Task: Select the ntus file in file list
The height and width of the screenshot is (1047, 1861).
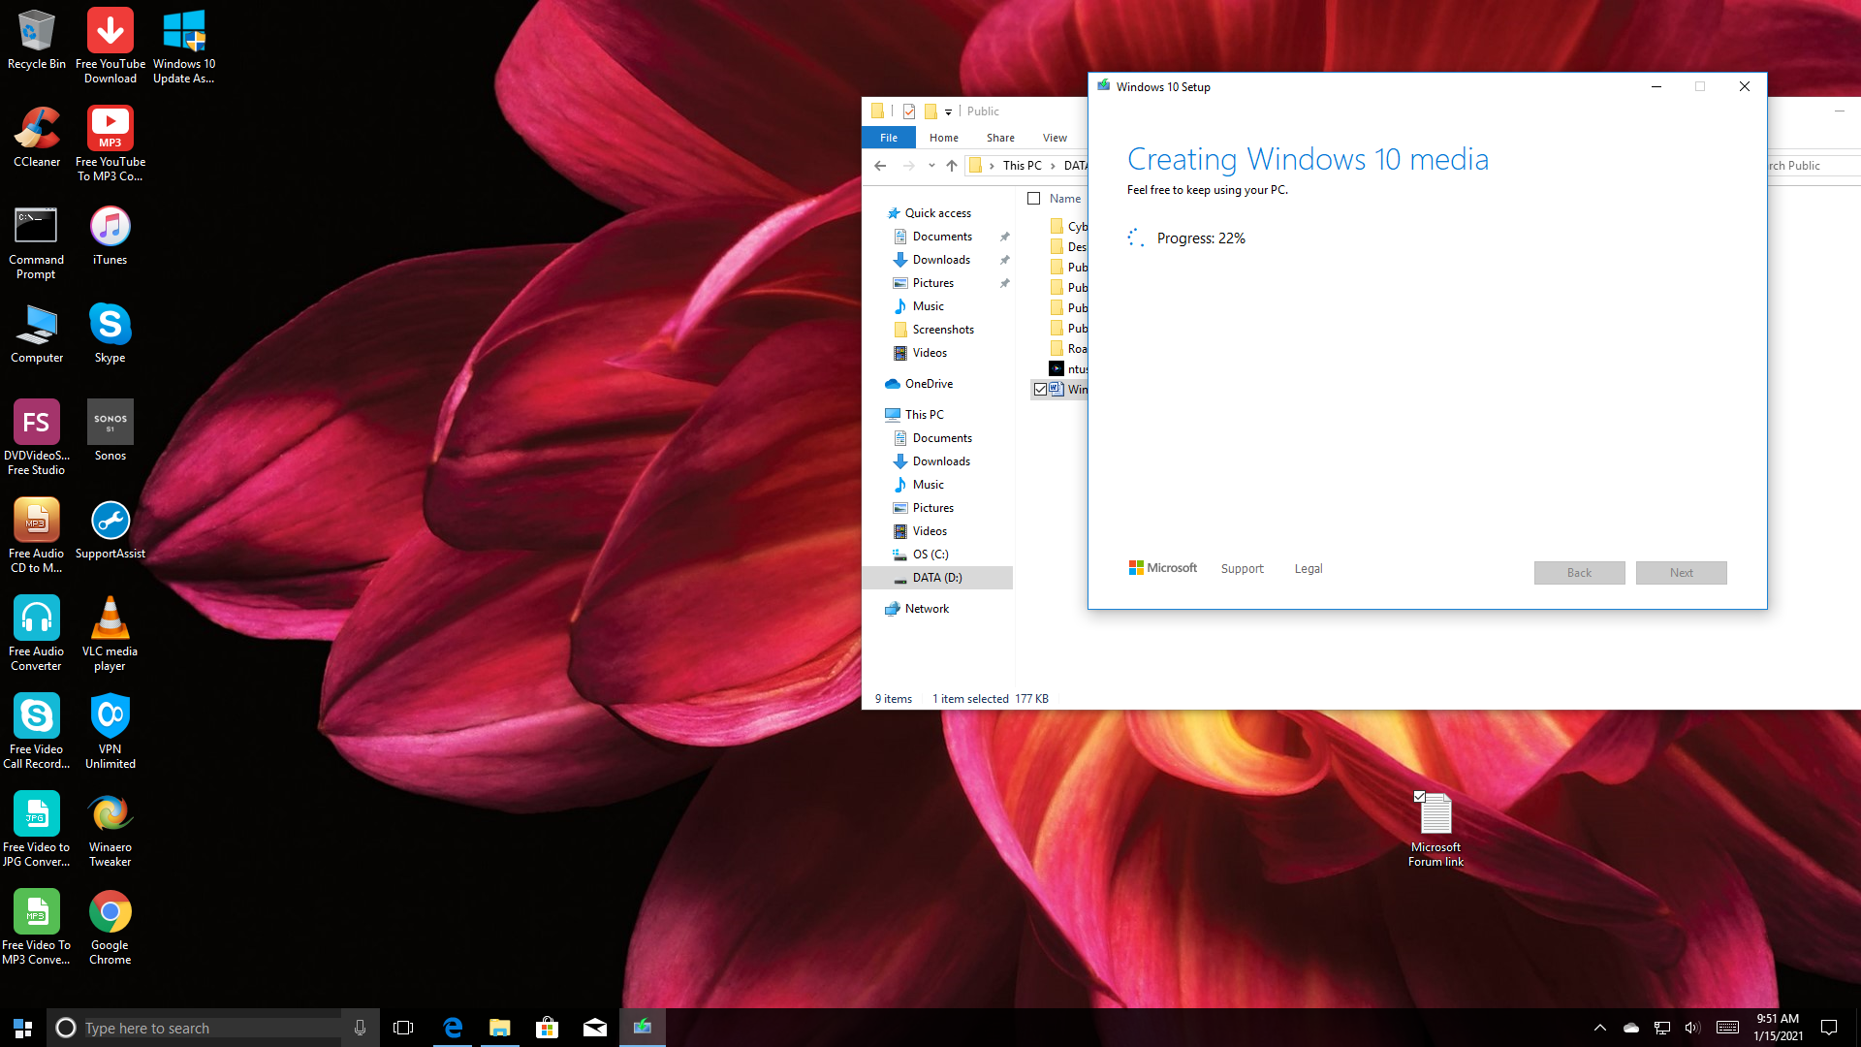Action: 1068,369
